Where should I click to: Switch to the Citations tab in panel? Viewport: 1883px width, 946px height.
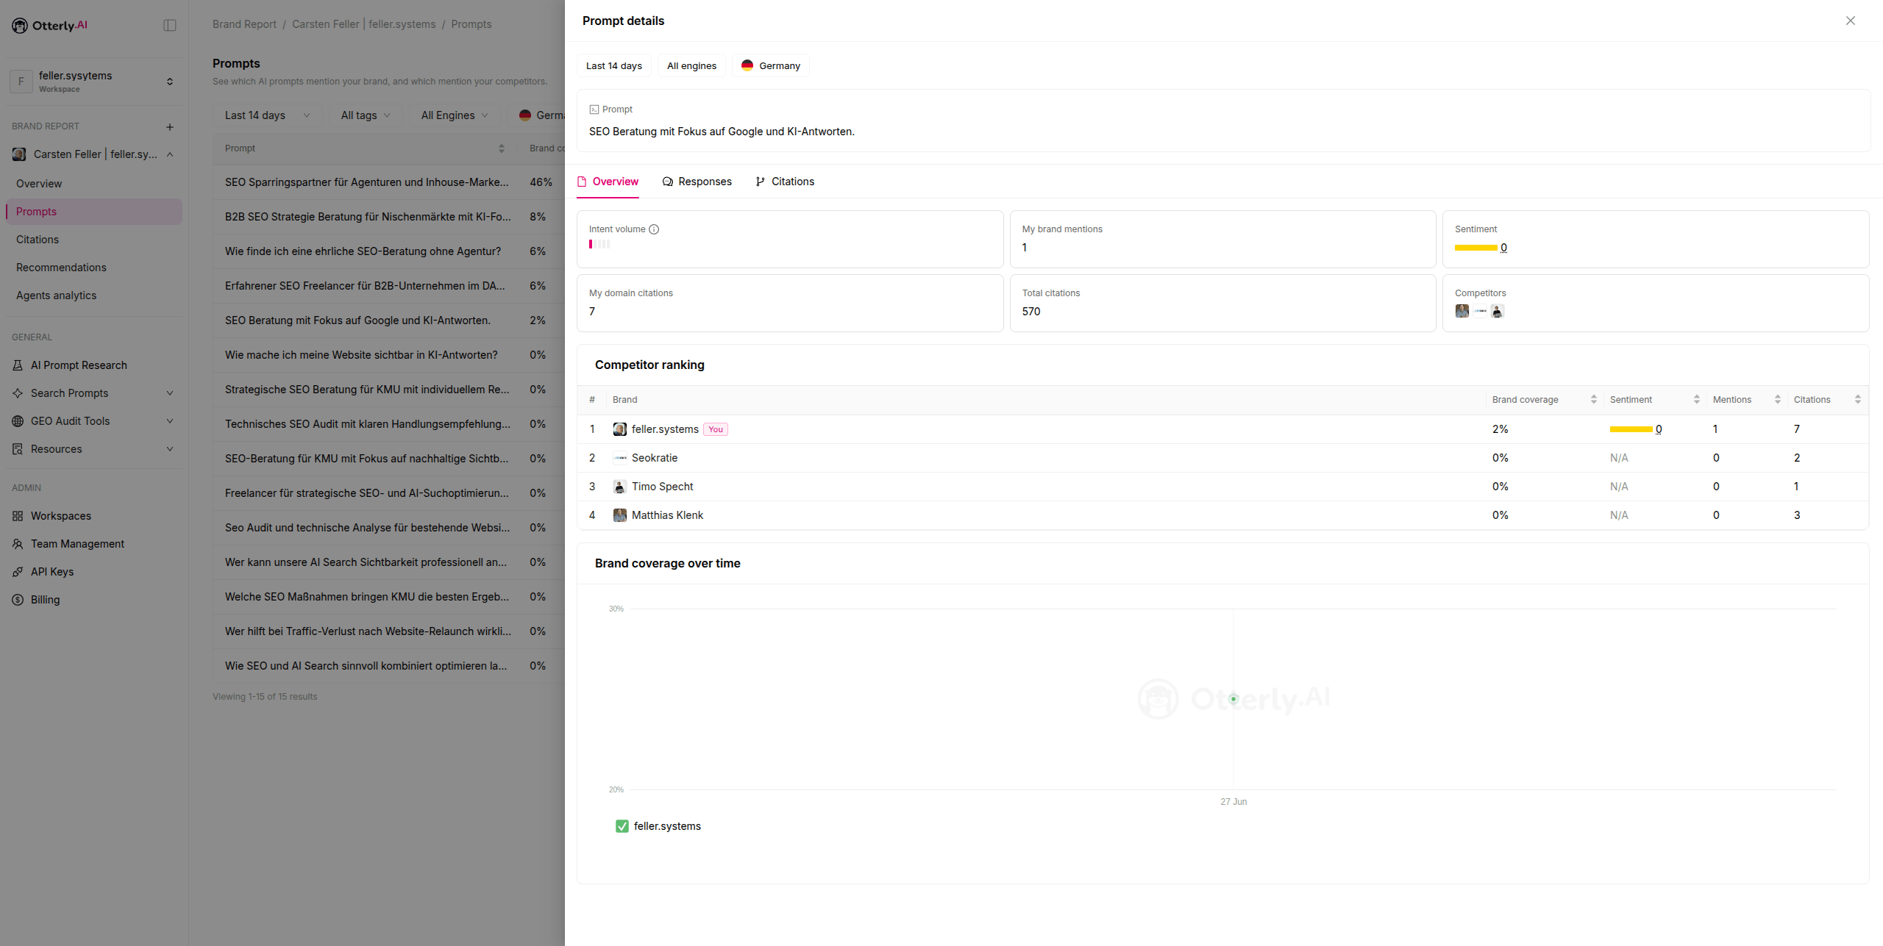(785, 182)
